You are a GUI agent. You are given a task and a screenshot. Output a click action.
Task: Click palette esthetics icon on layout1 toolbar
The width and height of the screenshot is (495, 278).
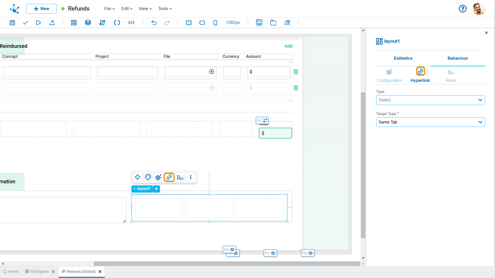148,177
